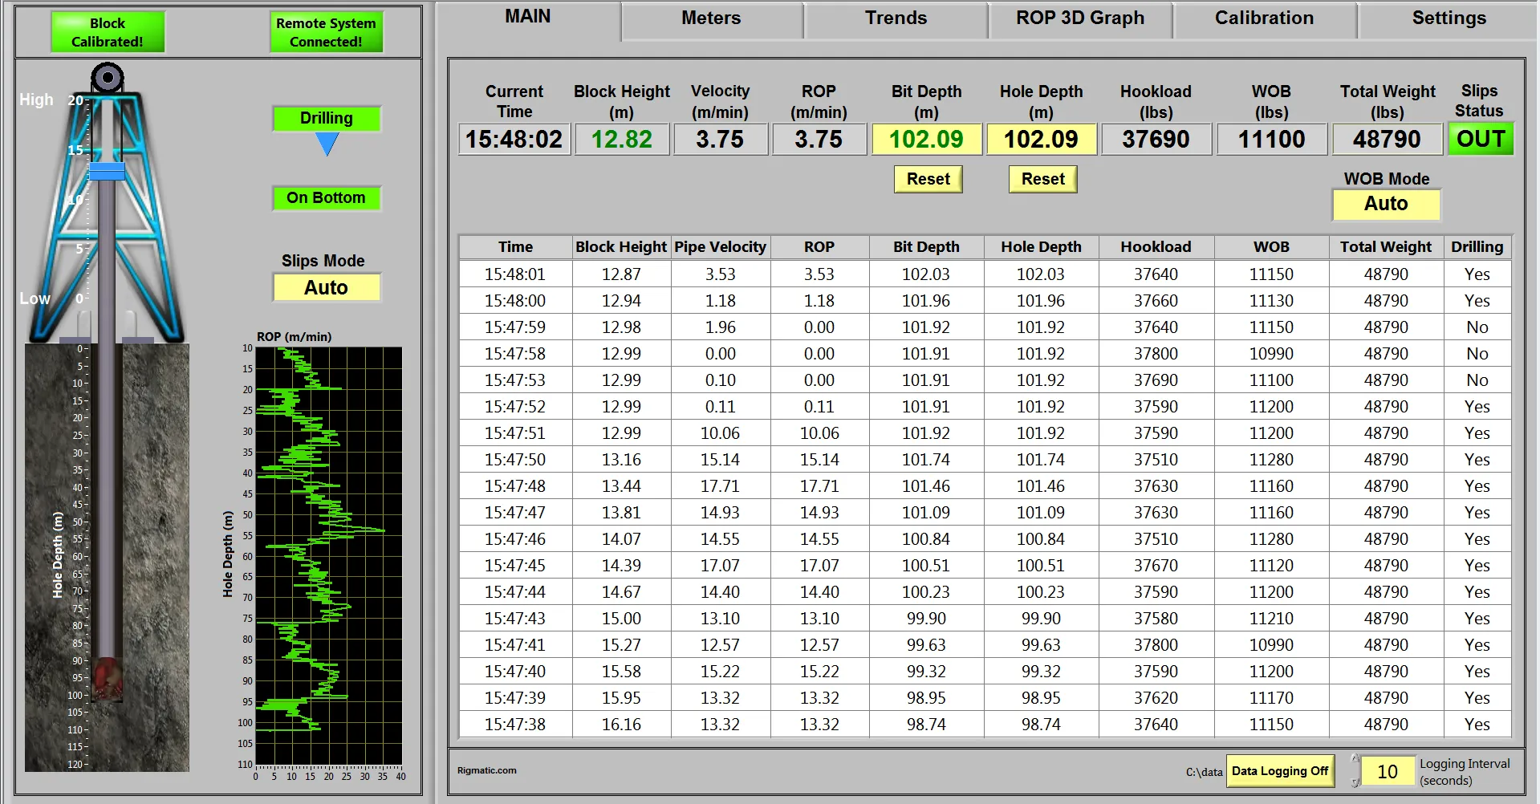This screenshot has height=804, width=1540.
Task: Click the C:\data log path
Action: tap(1205, 772)
